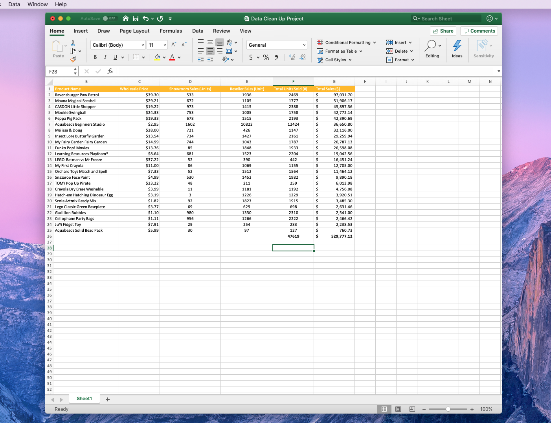Select the Format Painter brush

tap(73, 59)
